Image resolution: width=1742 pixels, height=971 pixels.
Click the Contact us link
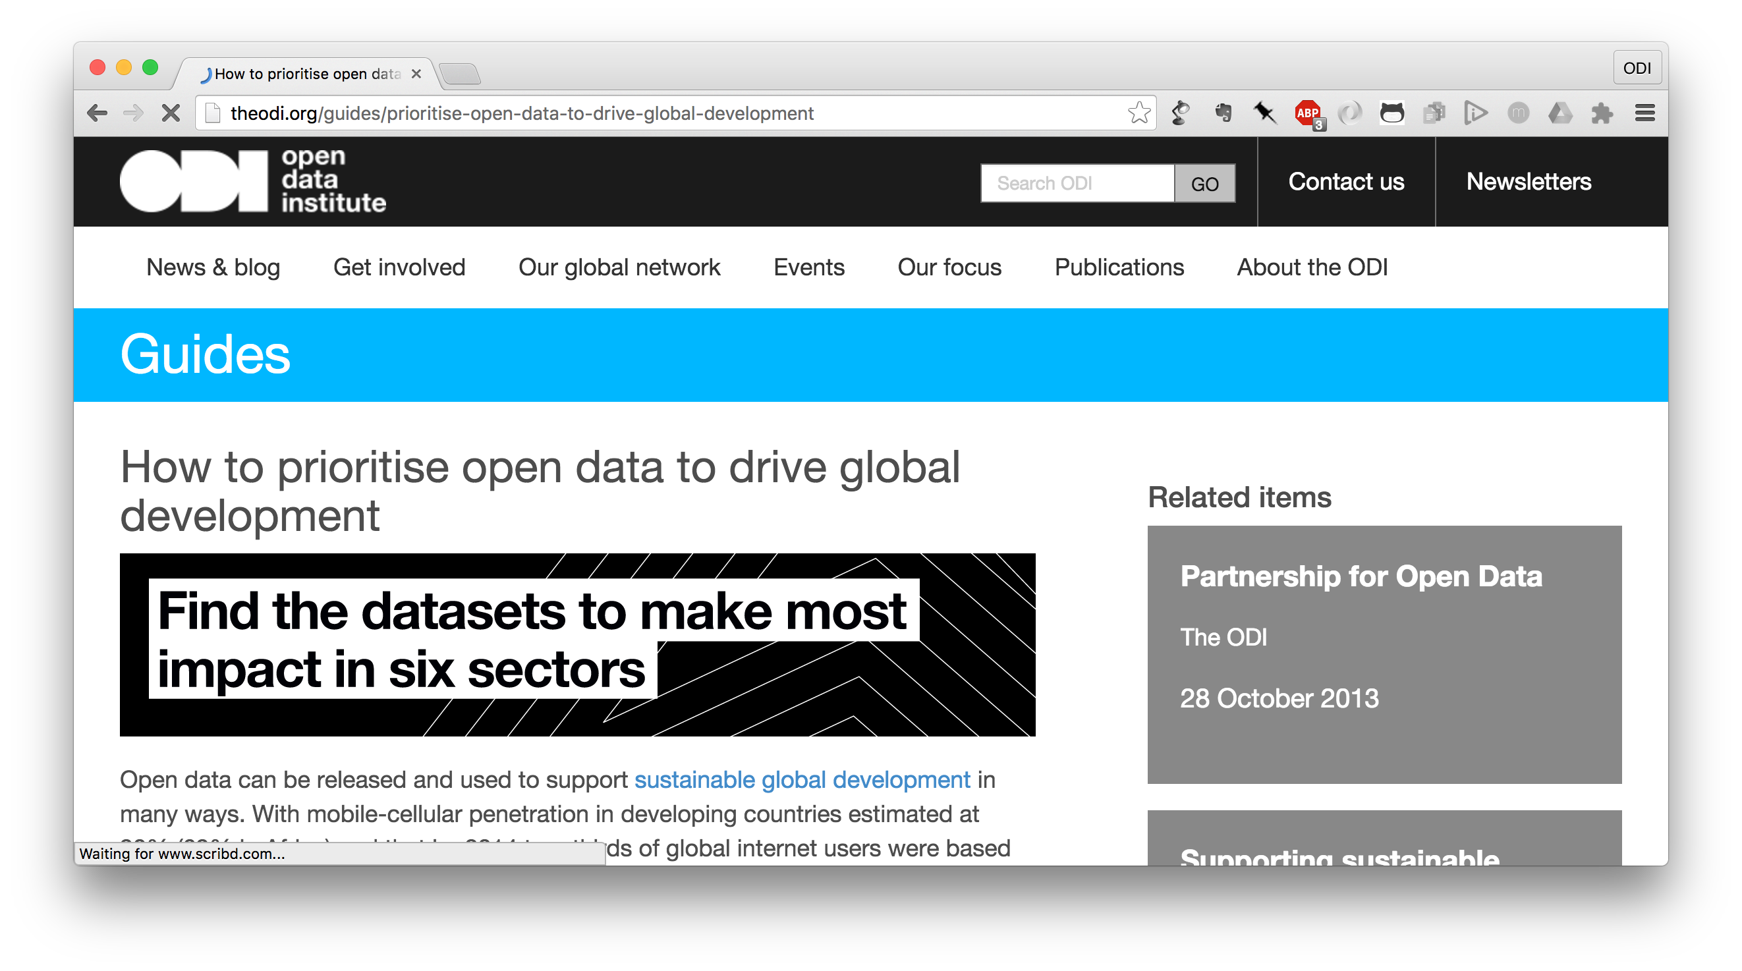coord(1346,182)
